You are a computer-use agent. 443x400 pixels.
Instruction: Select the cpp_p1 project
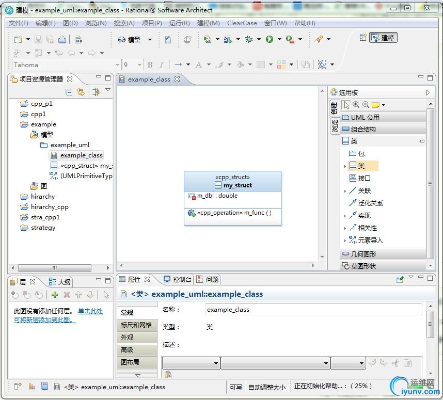click(x=36, y=104)
